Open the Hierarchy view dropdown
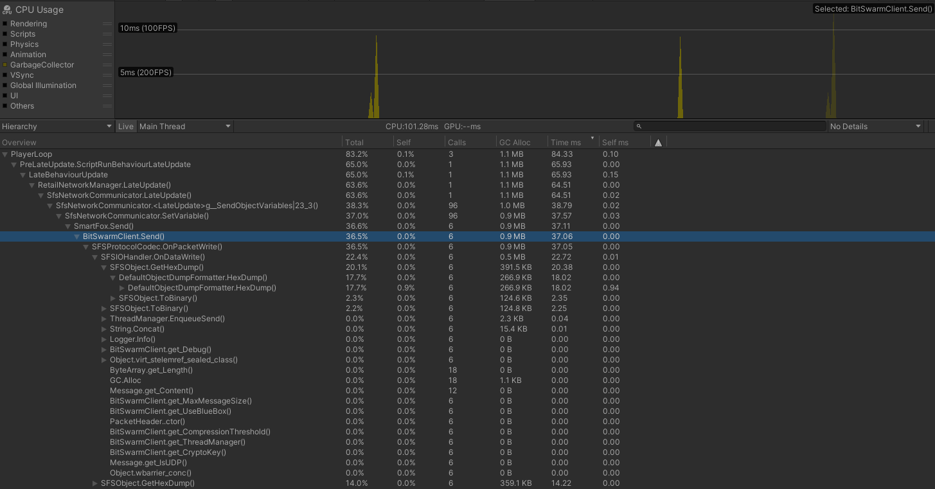This screenshot has width=935, height=489. coord(57,127)
